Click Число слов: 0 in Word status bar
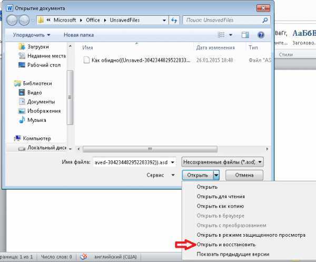The width and height of the screenshot is (316, 262). coord(56,257)
